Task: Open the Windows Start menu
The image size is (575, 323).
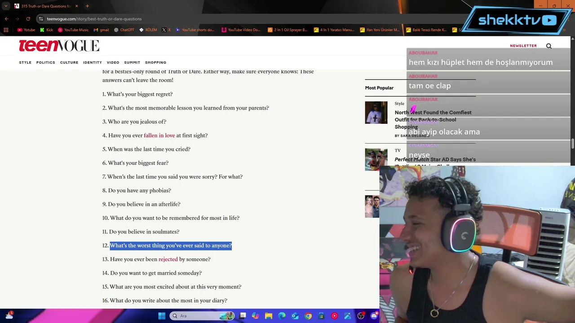Action: click(162, 316)
